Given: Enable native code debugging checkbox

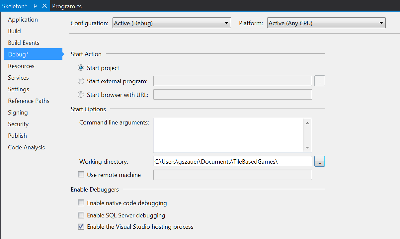Looking at the screenshot, I should coord(81,203).
